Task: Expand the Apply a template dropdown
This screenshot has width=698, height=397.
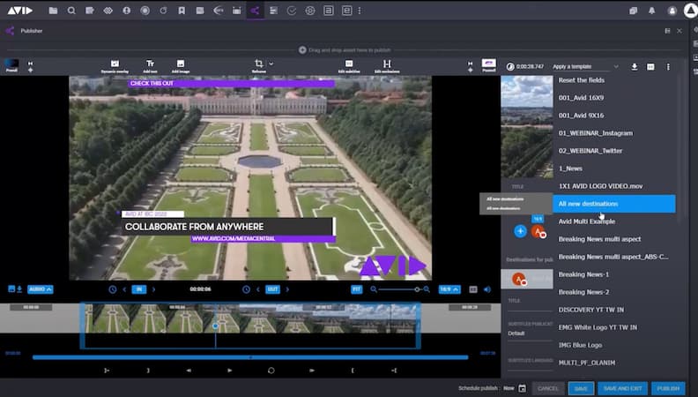Action: pos(585,66)
